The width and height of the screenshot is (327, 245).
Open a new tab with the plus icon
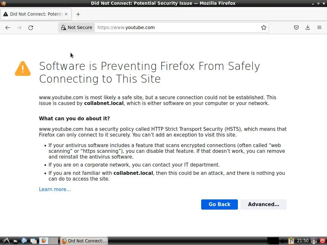[x=78, y=14]
